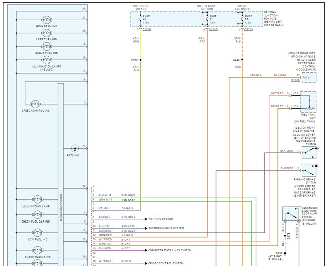Click the Fuse 61 symbol
Image resolution: width=329 pixels, height=266 pixels.
coord(207,19)
